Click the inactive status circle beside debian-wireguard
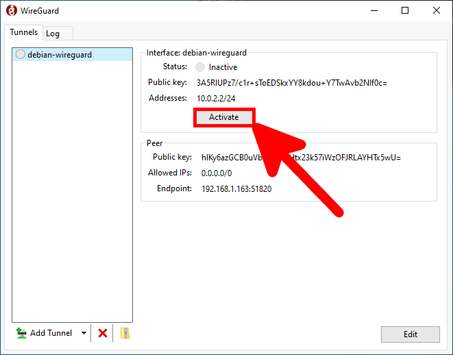The height and width of the screenshot is (355, 453). 21,54
